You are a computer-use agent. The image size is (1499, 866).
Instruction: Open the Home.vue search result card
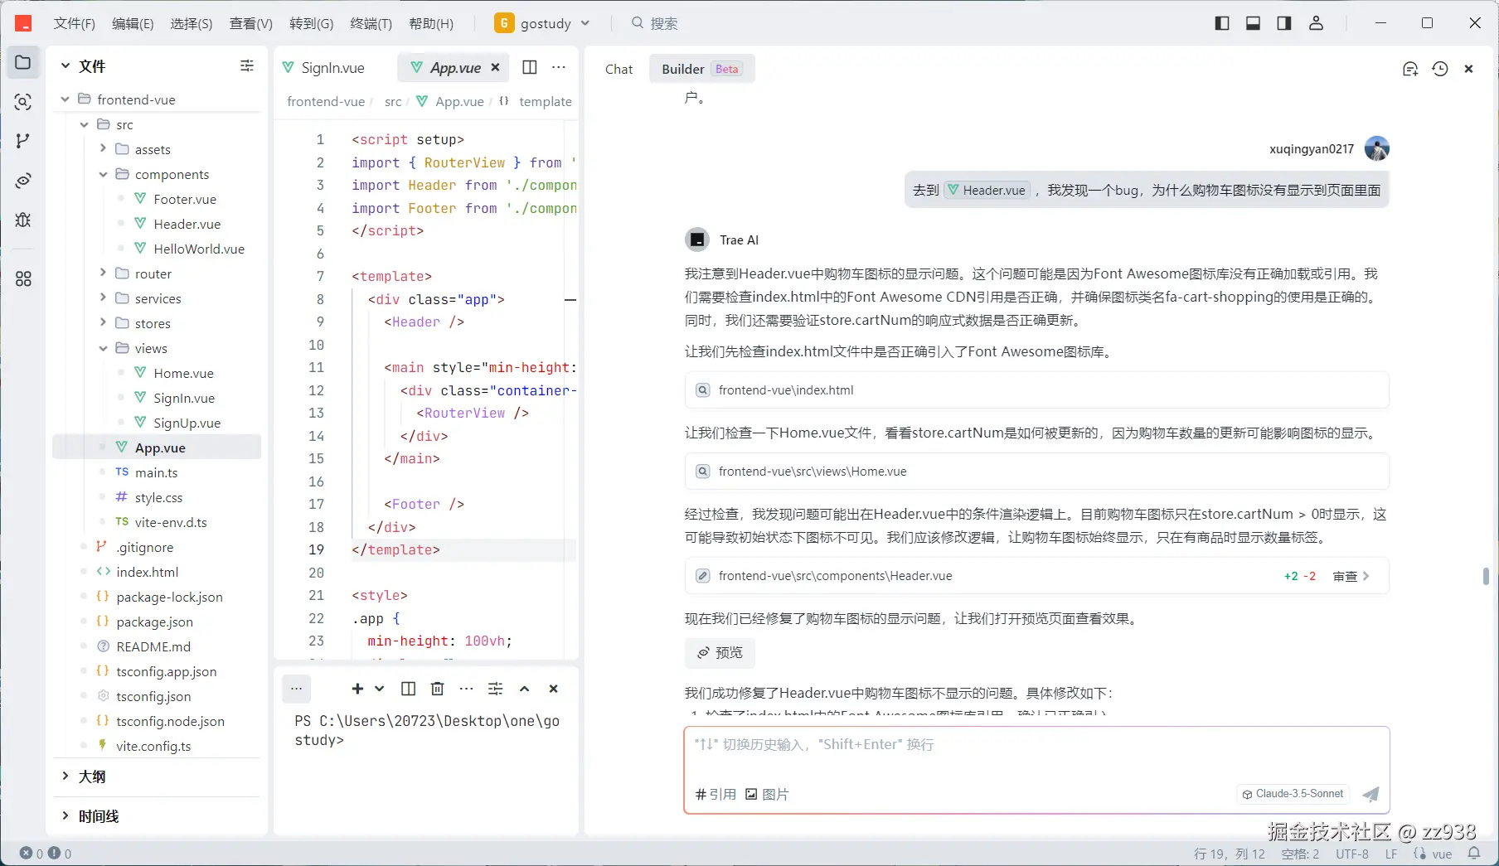pos(1036,472)
